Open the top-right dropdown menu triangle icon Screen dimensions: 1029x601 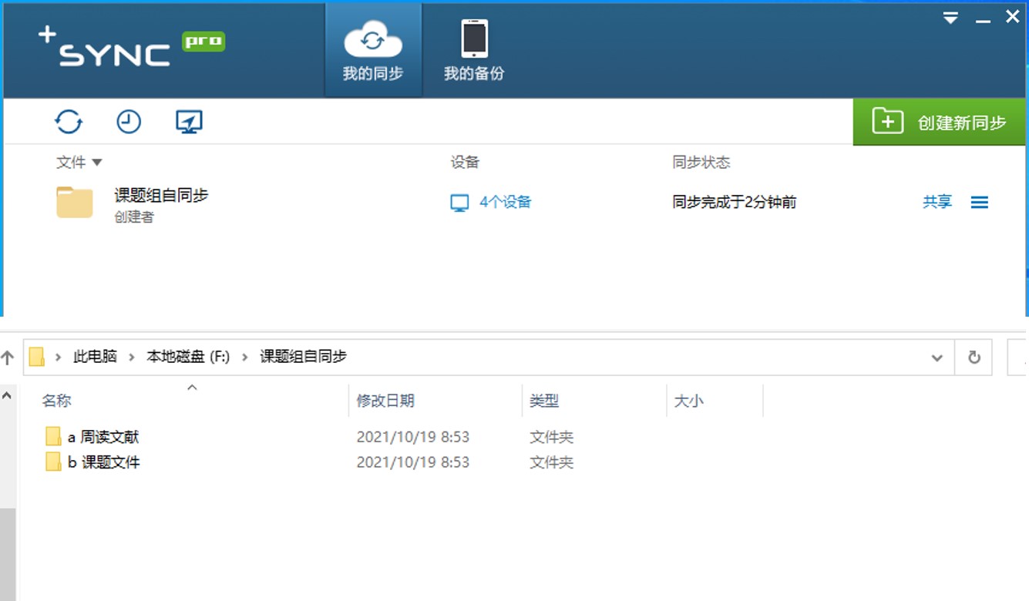950,18
